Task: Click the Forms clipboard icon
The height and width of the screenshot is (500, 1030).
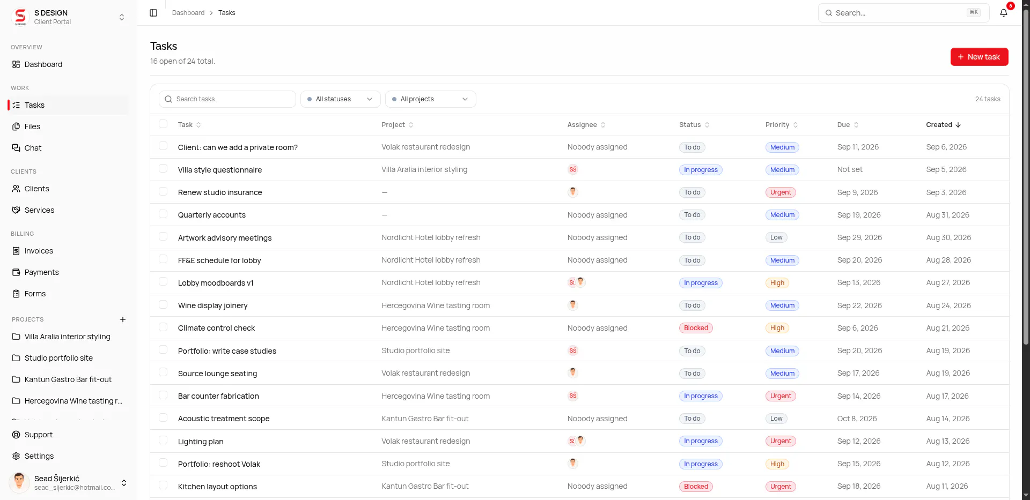Action: (x=16, y=294)
